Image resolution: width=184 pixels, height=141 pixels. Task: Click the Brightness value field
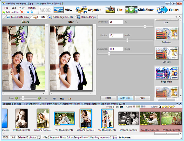tap(116, 49)
